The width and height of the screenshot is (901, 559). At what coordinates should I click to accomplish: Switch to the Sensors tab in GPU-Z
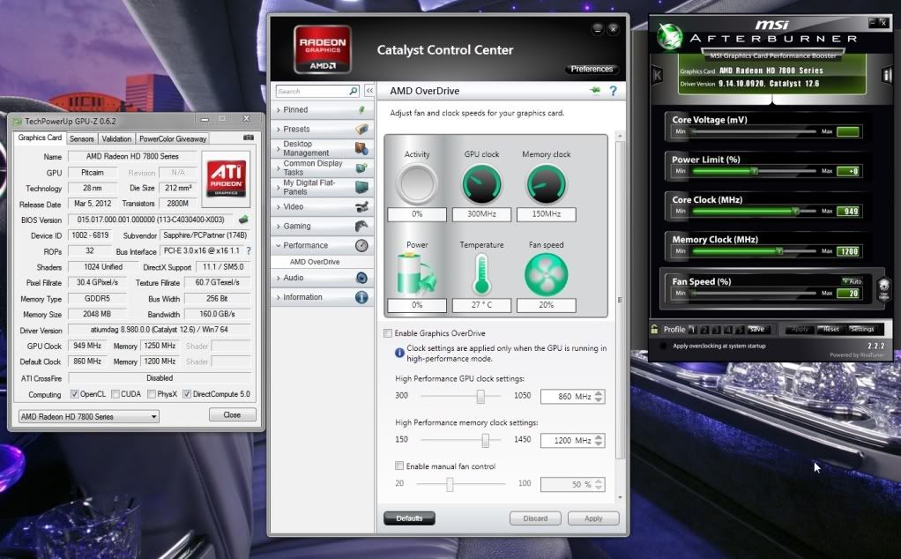point(82,138)
